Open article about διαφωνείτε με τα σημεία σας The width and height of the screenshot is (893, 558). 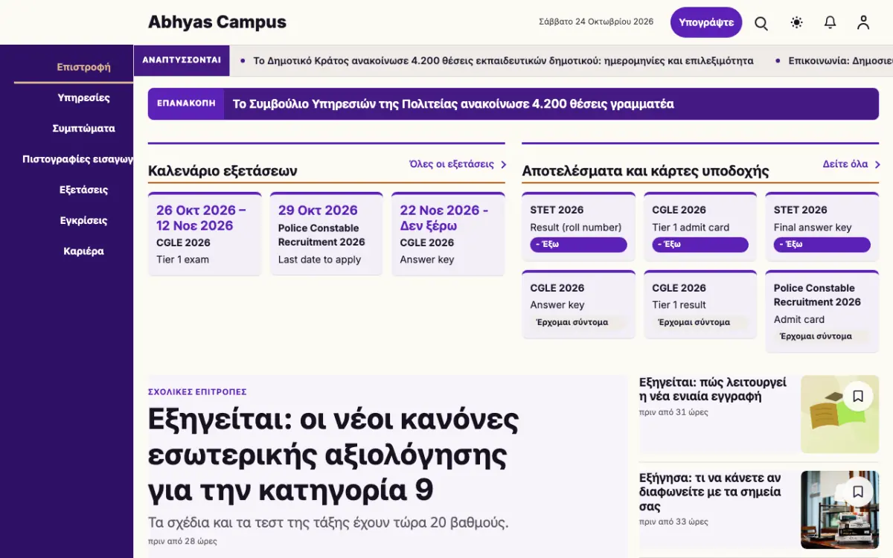711,492
